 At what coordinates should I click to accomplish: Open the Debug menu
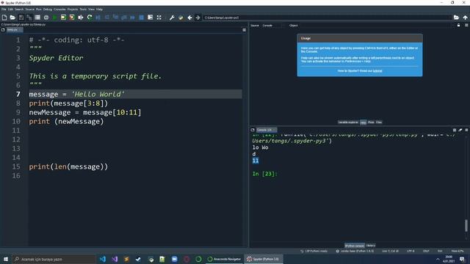[47, 10]
